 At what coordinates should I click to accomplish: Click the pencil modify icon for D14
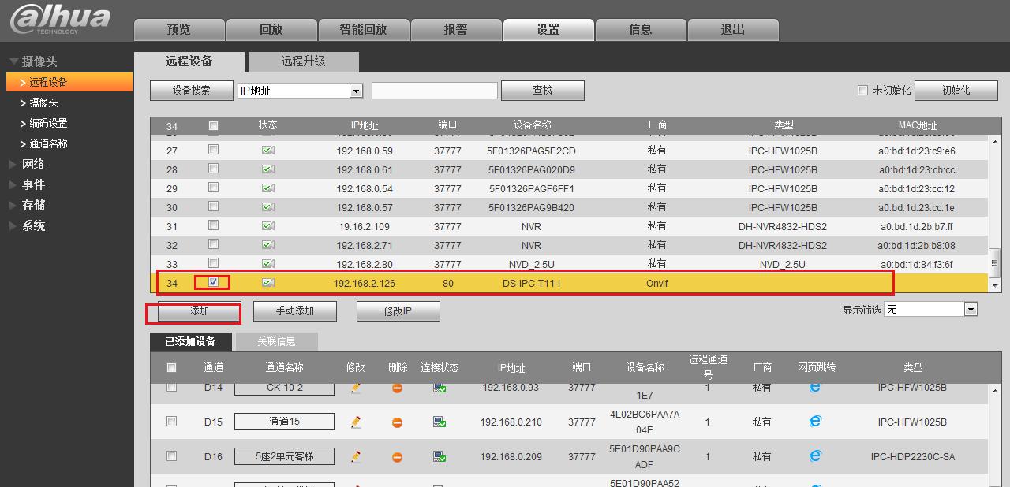(x=356, y=387)
